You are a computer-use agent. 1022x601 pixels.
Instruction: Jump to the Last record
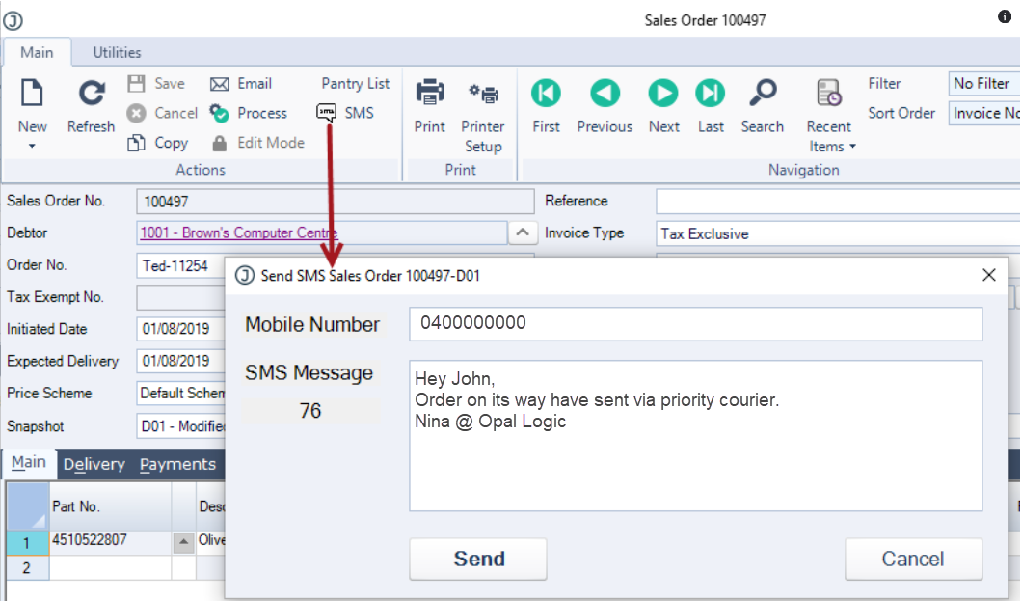710,105
